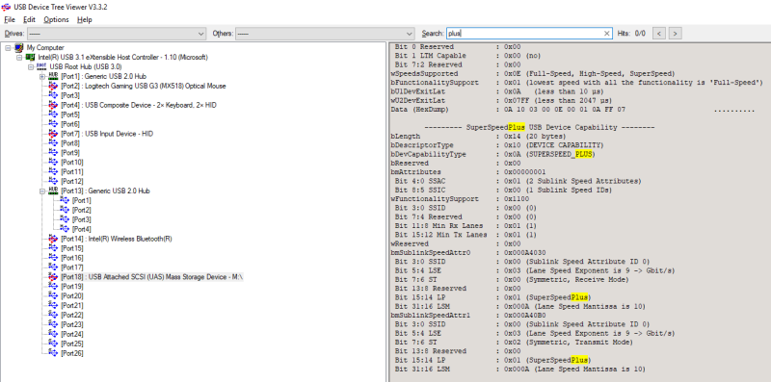Collapse the Intel USB 3.1 Host Controller node

pyautogui.click(x=18, y=57)
